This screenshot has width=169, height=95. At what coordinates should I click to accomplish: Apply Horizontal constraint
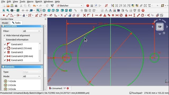(97, 15)
